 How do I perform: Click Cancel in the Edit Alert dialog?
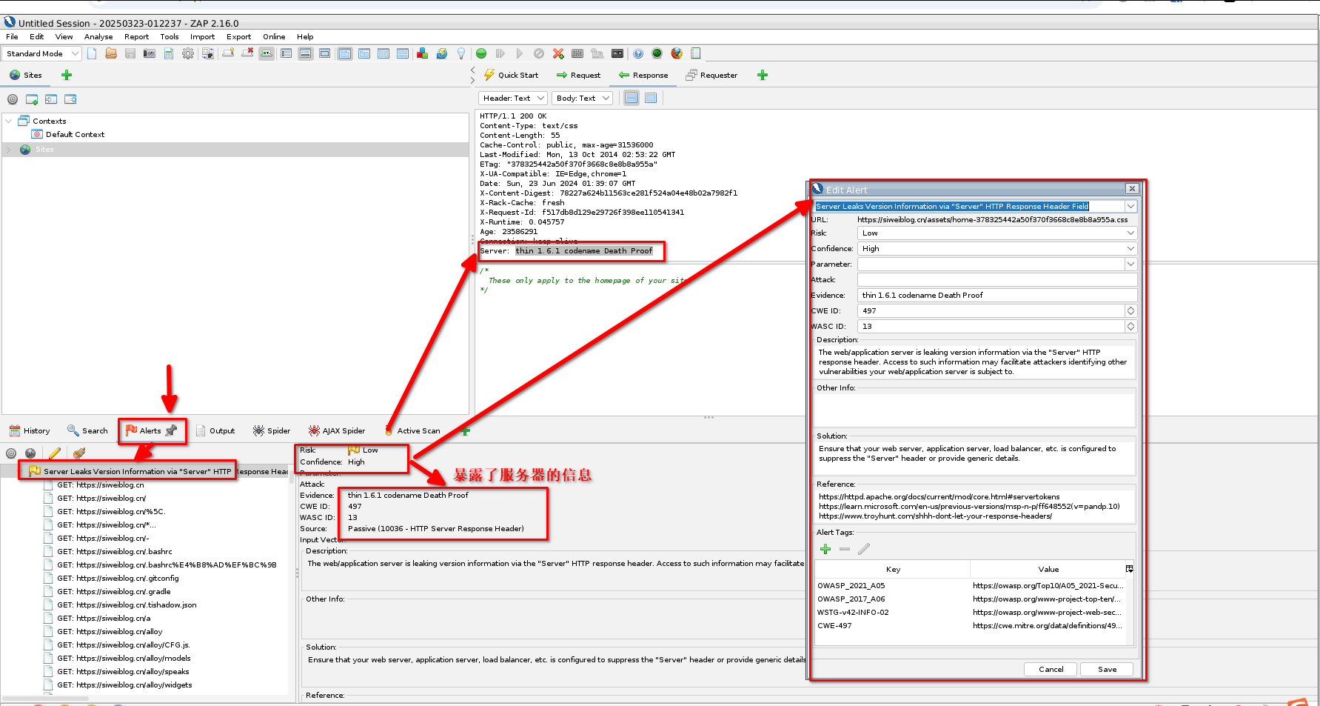(x=1051, y=669)
